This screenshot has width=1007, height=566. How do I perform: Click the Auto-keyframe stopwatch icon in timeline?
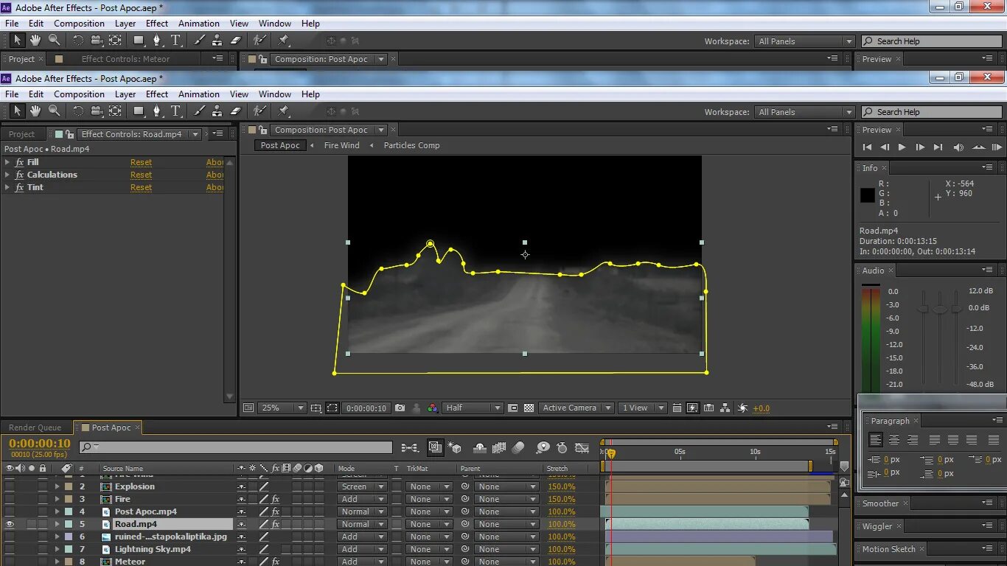pos(562,447)
